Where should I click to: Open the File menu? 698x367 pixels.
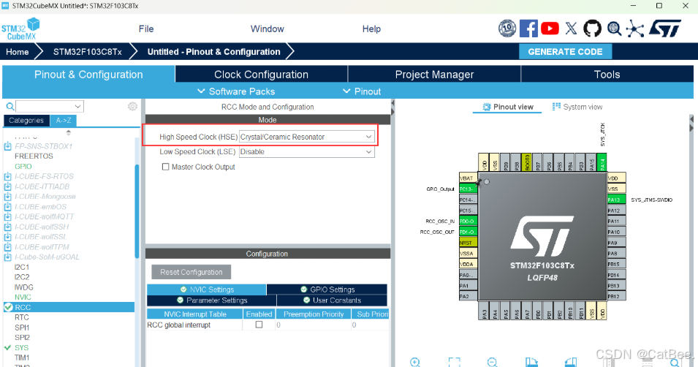(146, 29)
